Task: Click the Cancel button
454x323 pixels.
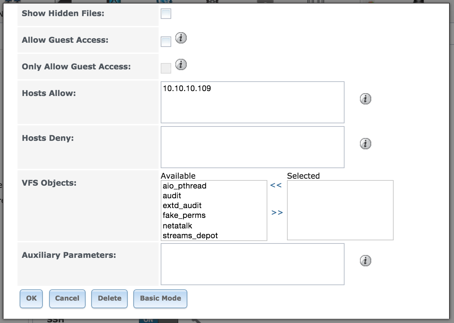Action: pyautogui.click(x=67, y=298)
